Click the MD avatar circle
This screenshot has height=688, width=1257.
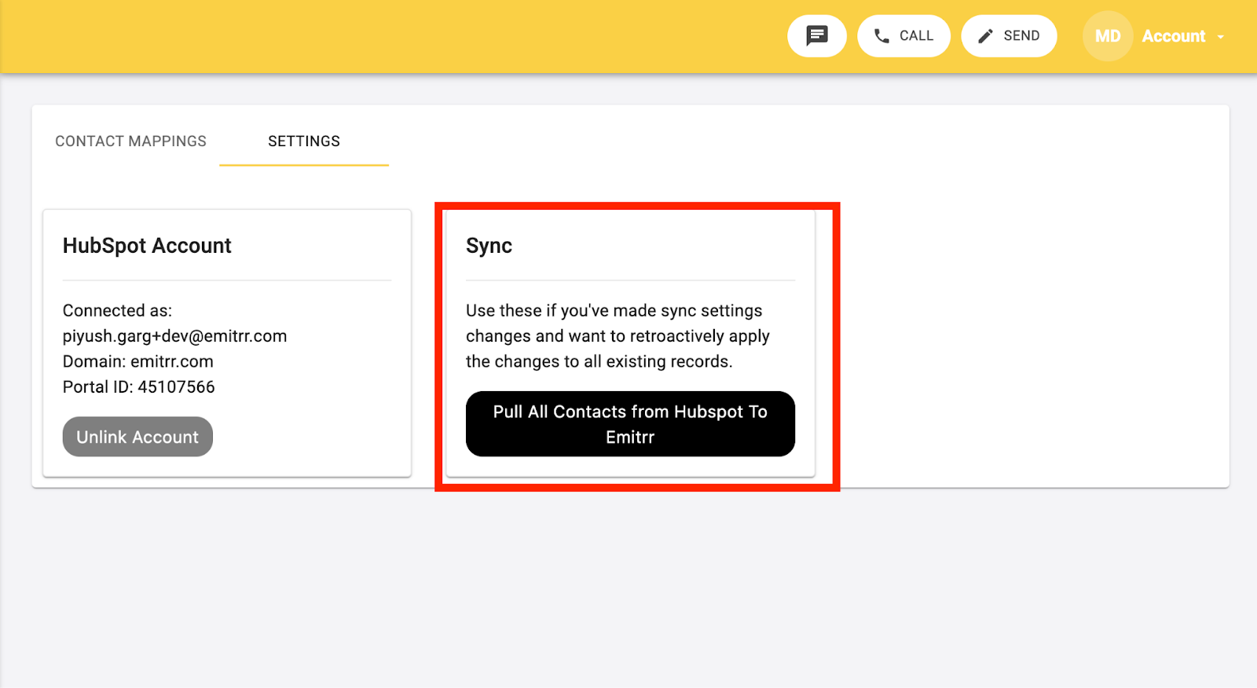pos(1108,36)
